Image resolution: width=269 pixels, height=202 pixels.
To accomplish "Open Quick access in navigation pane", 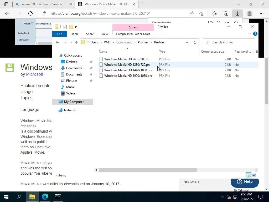I will pos(73,55).
